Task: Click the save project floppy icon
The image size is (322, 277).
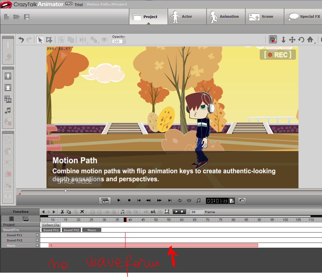Action: click(x=27, y=17)
